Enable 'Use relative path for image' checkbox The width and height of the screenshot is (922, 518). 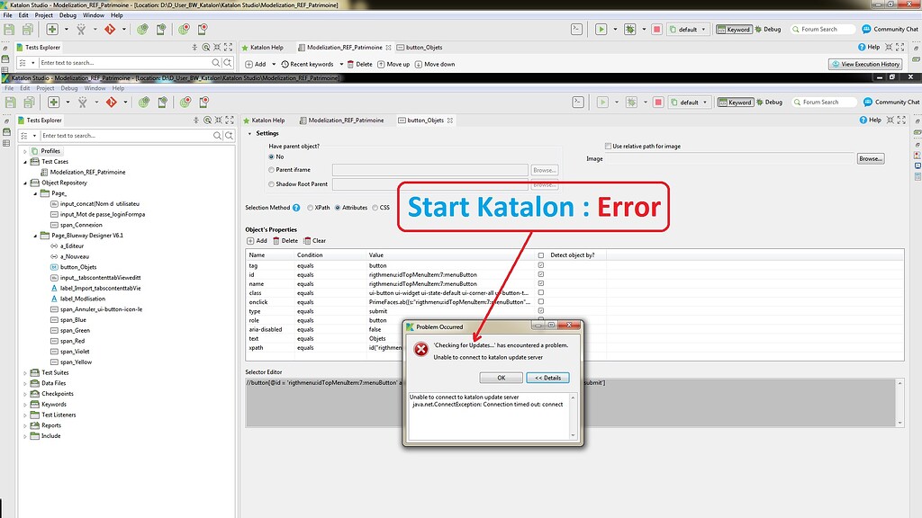click(x=608, y=147)
